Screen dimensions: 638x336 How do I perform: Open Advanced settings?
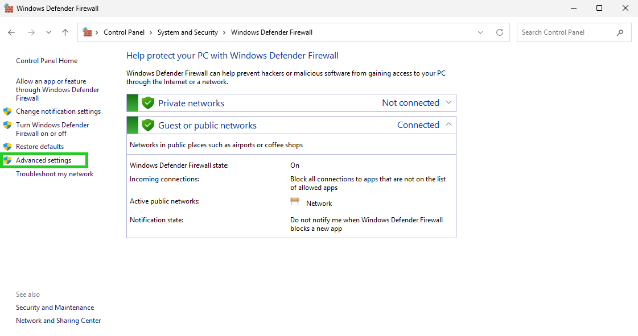(x=43, y=160)
